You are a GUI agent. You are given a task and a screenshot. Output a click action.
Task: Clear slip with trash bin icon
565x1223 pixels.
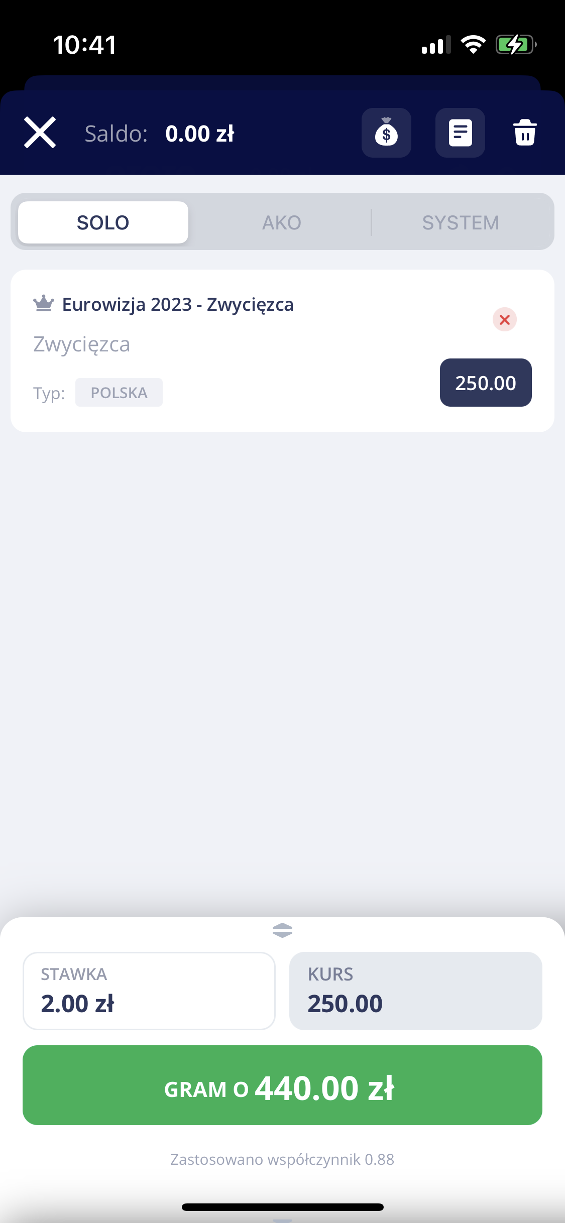point(525,133)
